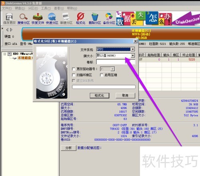Click the 删除分区 delete partition icon
The height and width of the screenshot is (176, 200).
tap(95, 19)
